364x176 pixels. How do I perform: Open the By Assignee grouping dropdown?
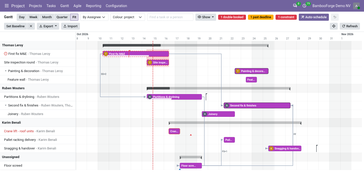point(94,17)
